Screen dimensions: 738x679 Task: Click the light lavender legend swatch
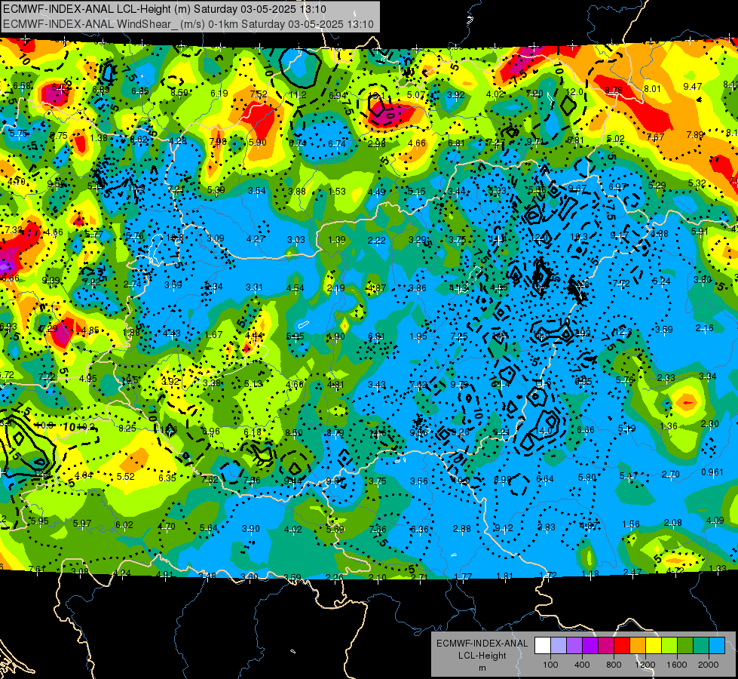pyautogui.click(x=559, y=646)
